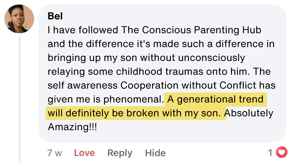Reply to Bel's comment
The width and height of the screenshot is (292, 167).
point(120,153)
